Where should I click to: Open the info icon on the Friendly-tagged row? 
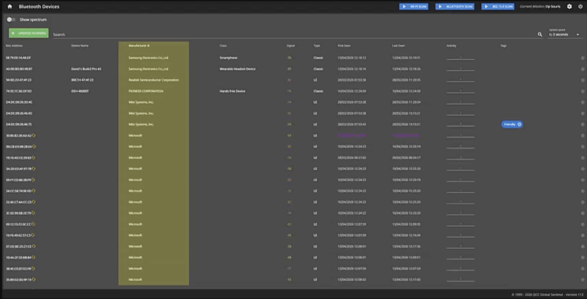point(583,125)
